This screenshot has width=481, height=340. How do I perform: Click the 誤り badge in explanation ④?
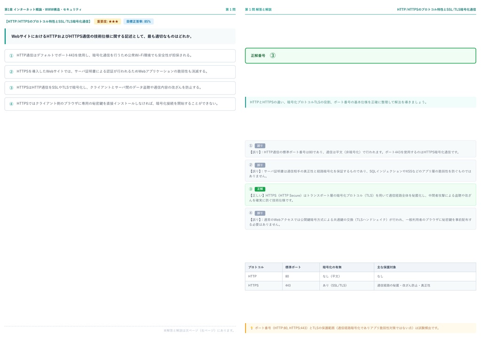tap(260, 213)
